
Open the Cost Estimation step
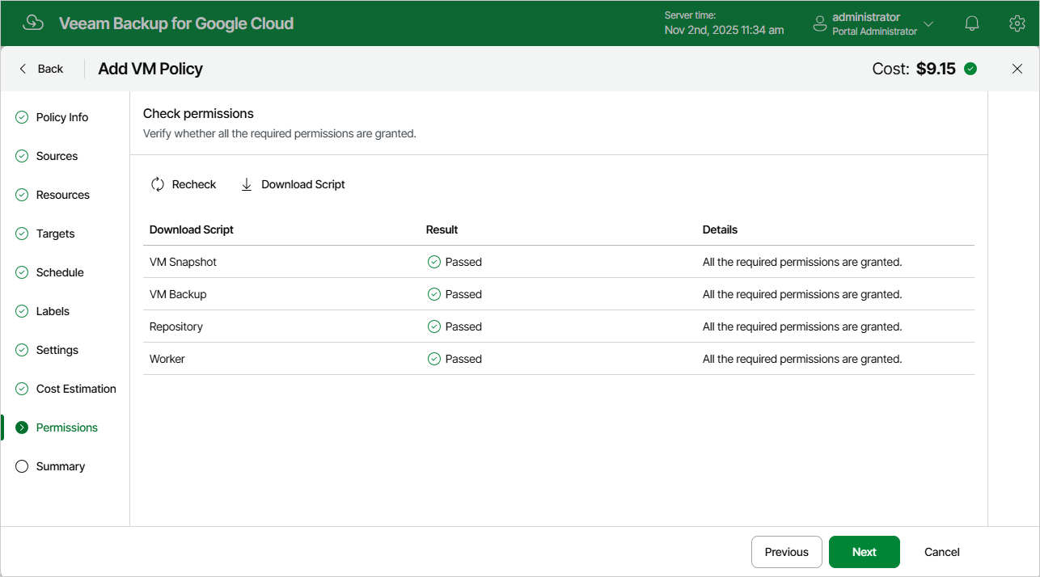[x=76, y=389]
